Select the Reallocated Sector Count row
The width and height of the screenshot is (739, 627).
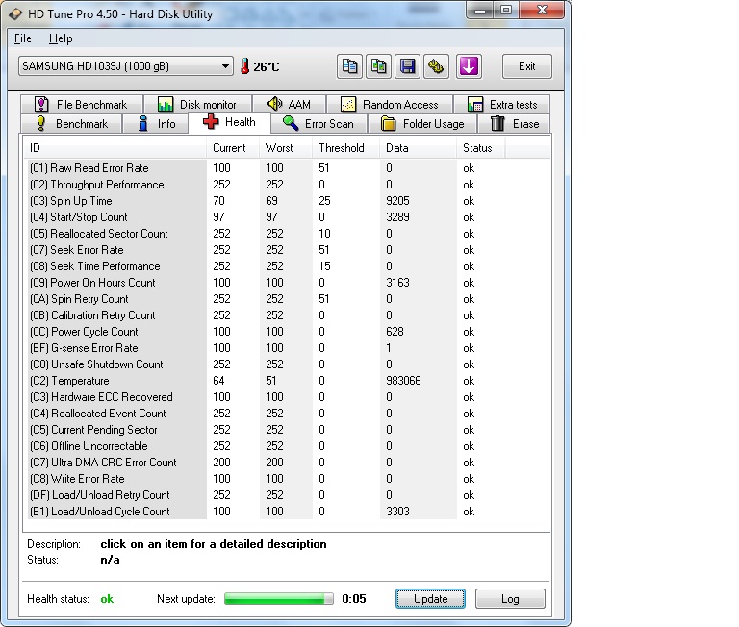coord(266,234)
